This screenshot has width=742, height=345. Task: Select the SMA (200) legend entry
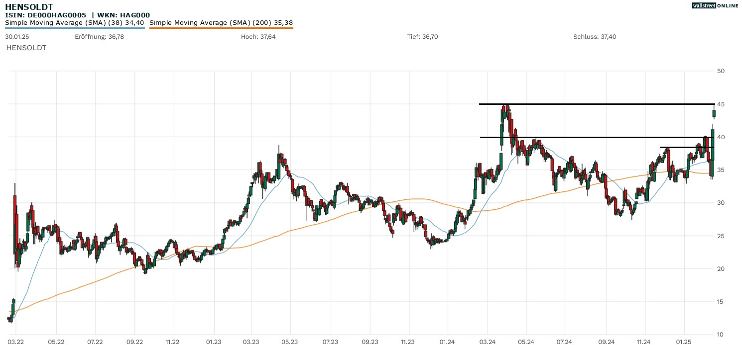221,22
